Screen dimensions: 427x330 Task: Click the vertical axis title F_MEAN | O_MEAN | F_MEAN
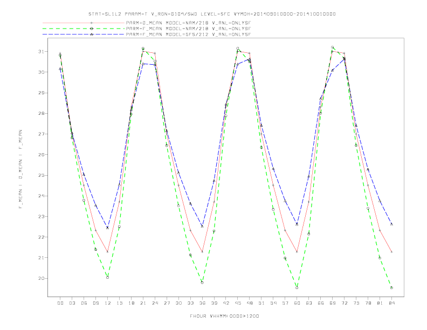coord(20,169)
